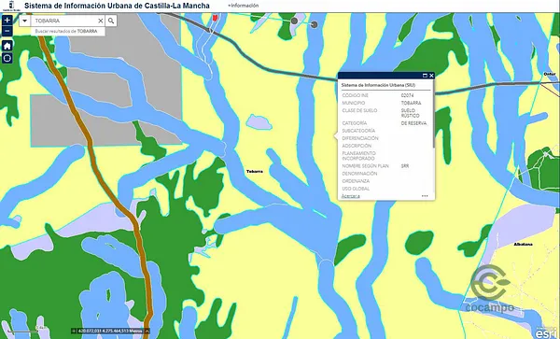This screenshot has height=339, width=560.
Task: Click the esri logo in the corner
Action: [547, 332]
